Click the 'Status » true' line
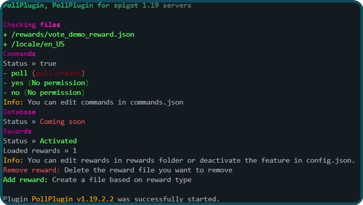The width and height of the screenshot is (363, 205). pos(30,64)
